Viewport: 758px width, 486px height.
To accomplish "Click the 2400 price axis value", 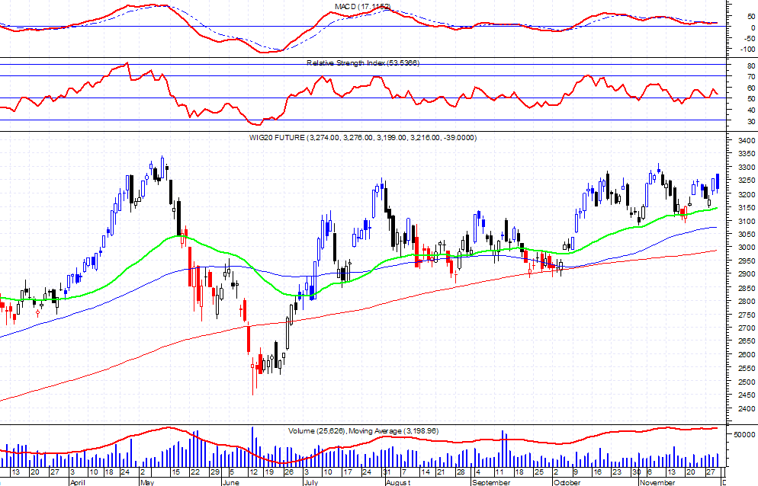I will (x=747, y=409).
